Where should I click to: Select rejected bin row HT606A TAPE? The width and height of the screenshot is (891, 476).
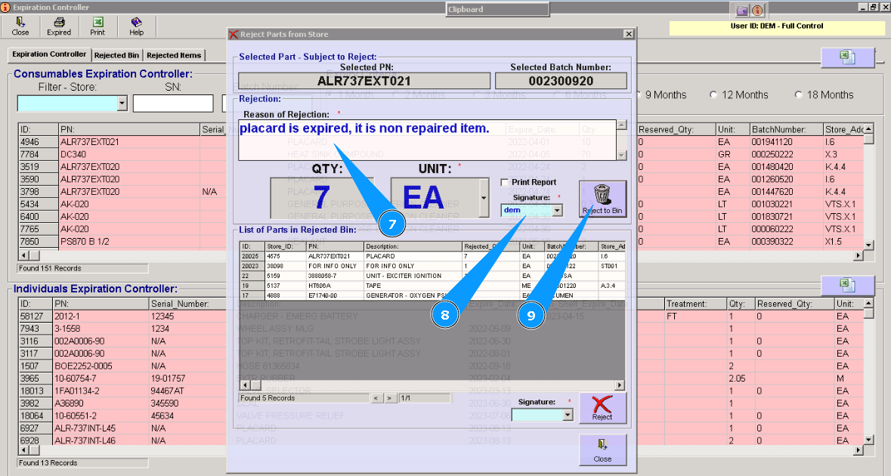(x=432, y=286)
